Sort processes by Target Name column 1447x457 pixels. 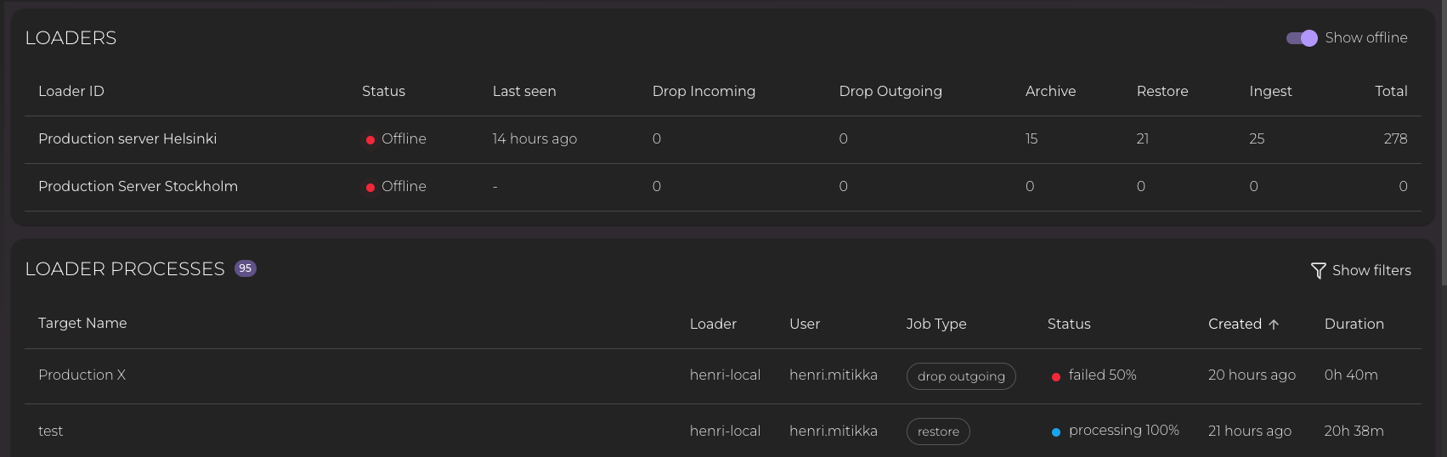[x=82, y=323]
